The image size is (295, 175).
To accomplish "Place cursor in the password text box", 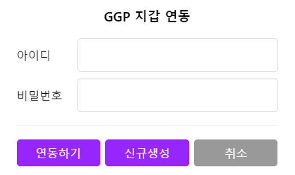I will 178,95.
